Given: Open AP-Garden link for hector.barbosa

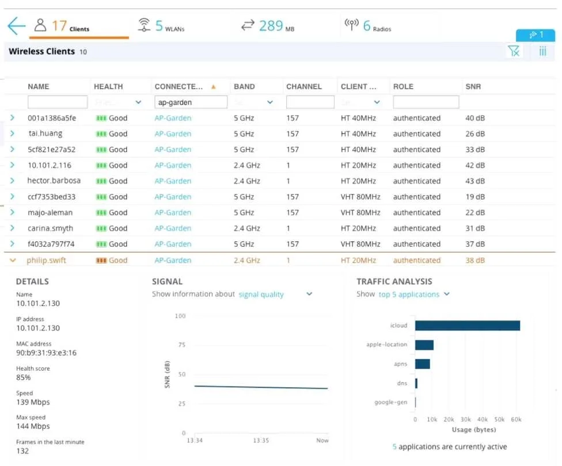Looking at the screenshot, I should tap(173, 181).
